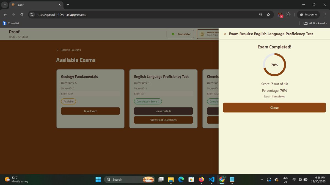Click the Percentage: 70% text
Image resolution: width=330 pixels, height=185 pixels.
(x=274, y=90)
